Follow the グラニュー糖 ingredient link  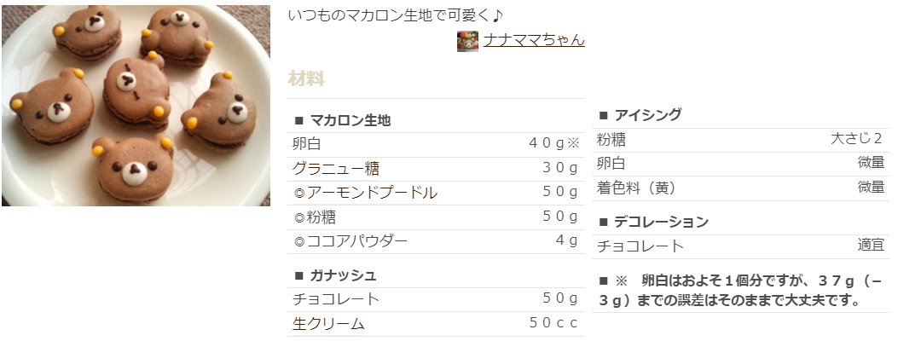[336, 168]
